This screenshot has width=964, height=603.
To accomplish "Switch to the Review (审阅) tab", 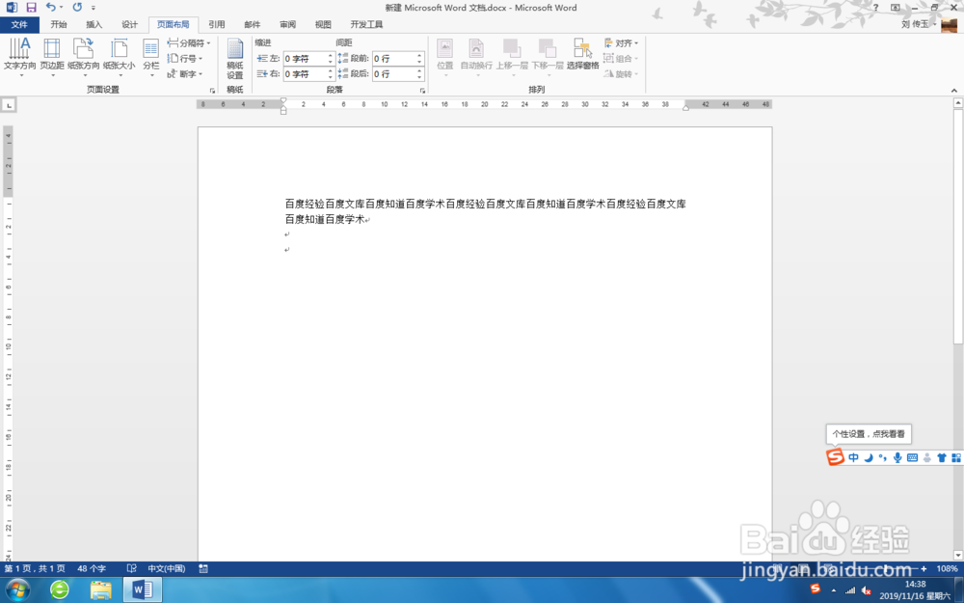I will coord(287,25).
